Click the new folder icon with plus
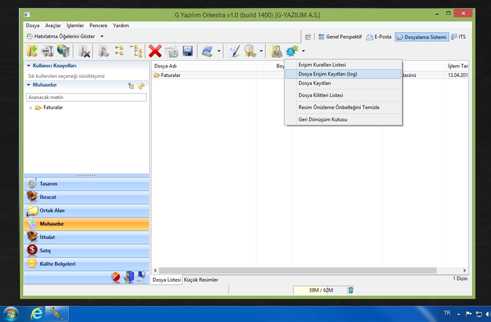The image size is (491, 322). click(32, 52)
